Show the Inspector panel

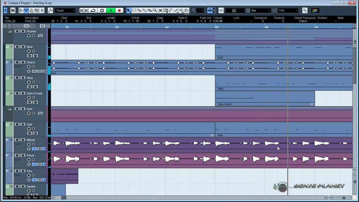click(x=20, y=10)
